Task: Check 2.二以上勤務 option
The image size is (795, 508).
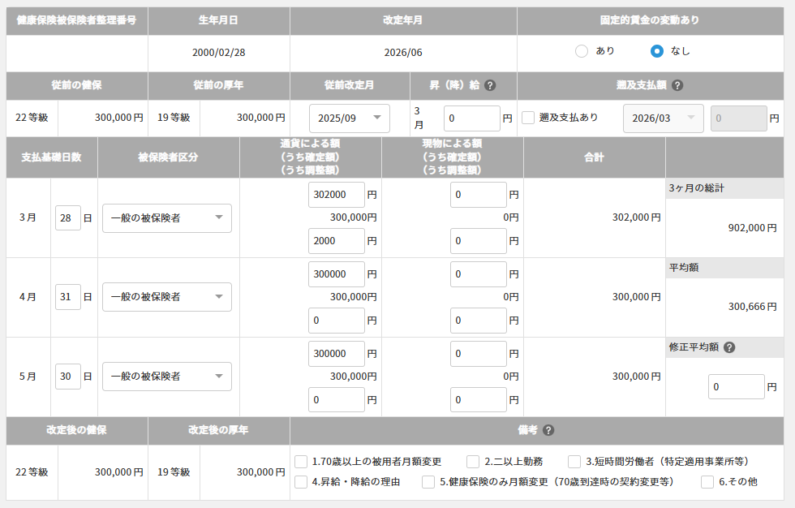Action: [473, 462]
